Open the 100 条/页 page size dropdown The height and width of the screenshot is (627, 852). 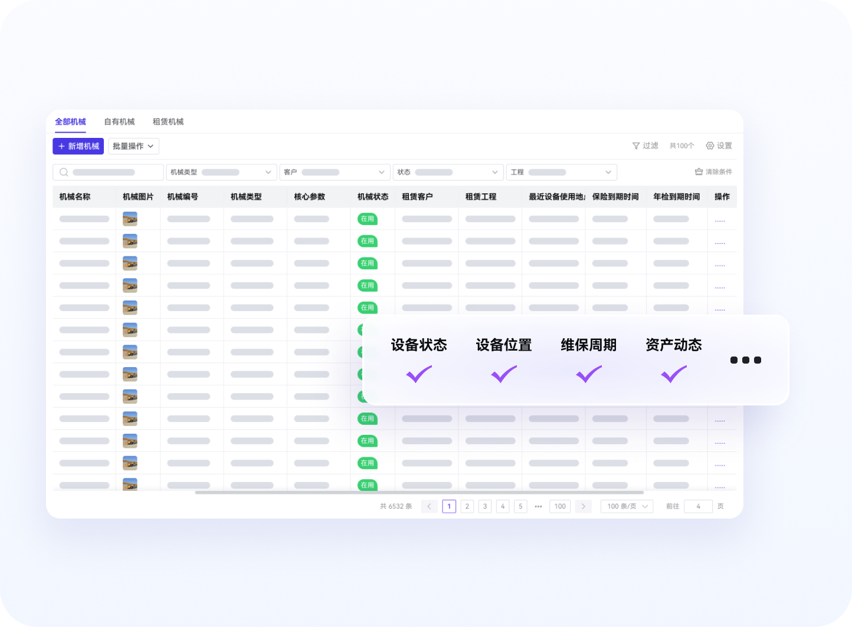coord(627,506)
